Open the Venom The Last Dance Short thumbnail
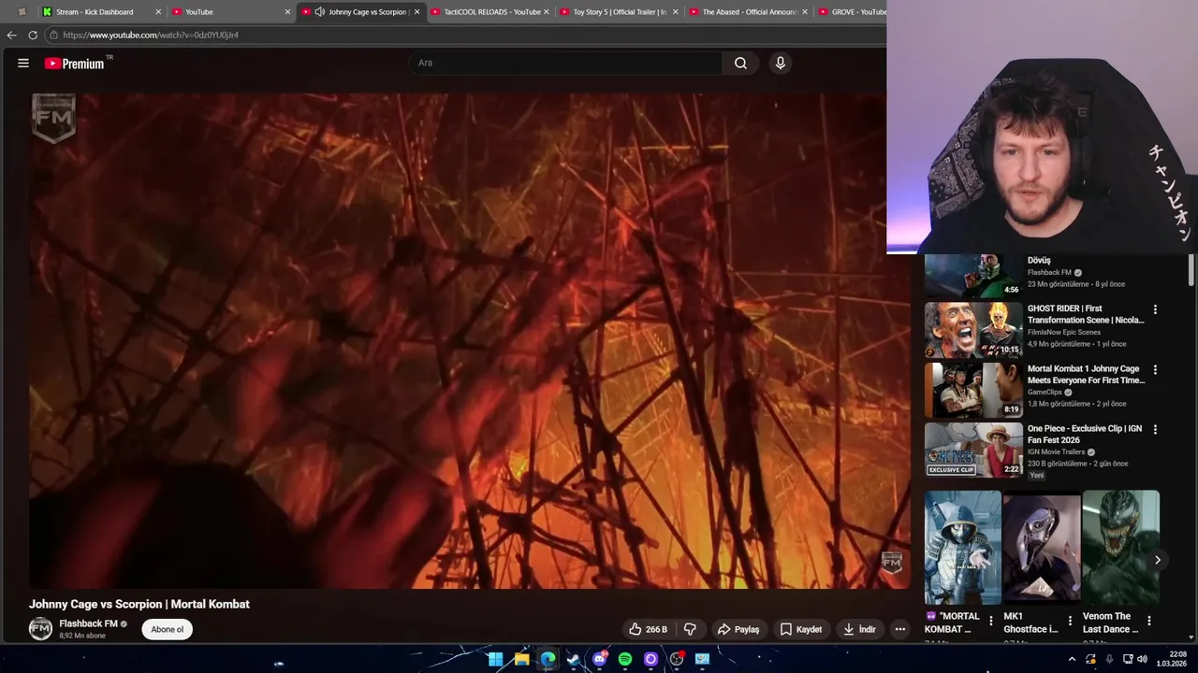The height and width of the screenshot is (673, 1198). 1120,548
